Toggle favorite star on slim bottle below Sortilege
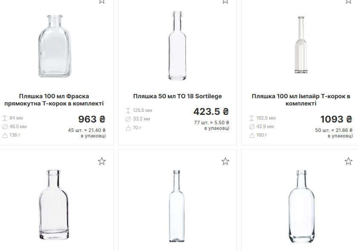The width and height of the screenshot is (358, 251). pyautogui.click(x=225, y=161)
